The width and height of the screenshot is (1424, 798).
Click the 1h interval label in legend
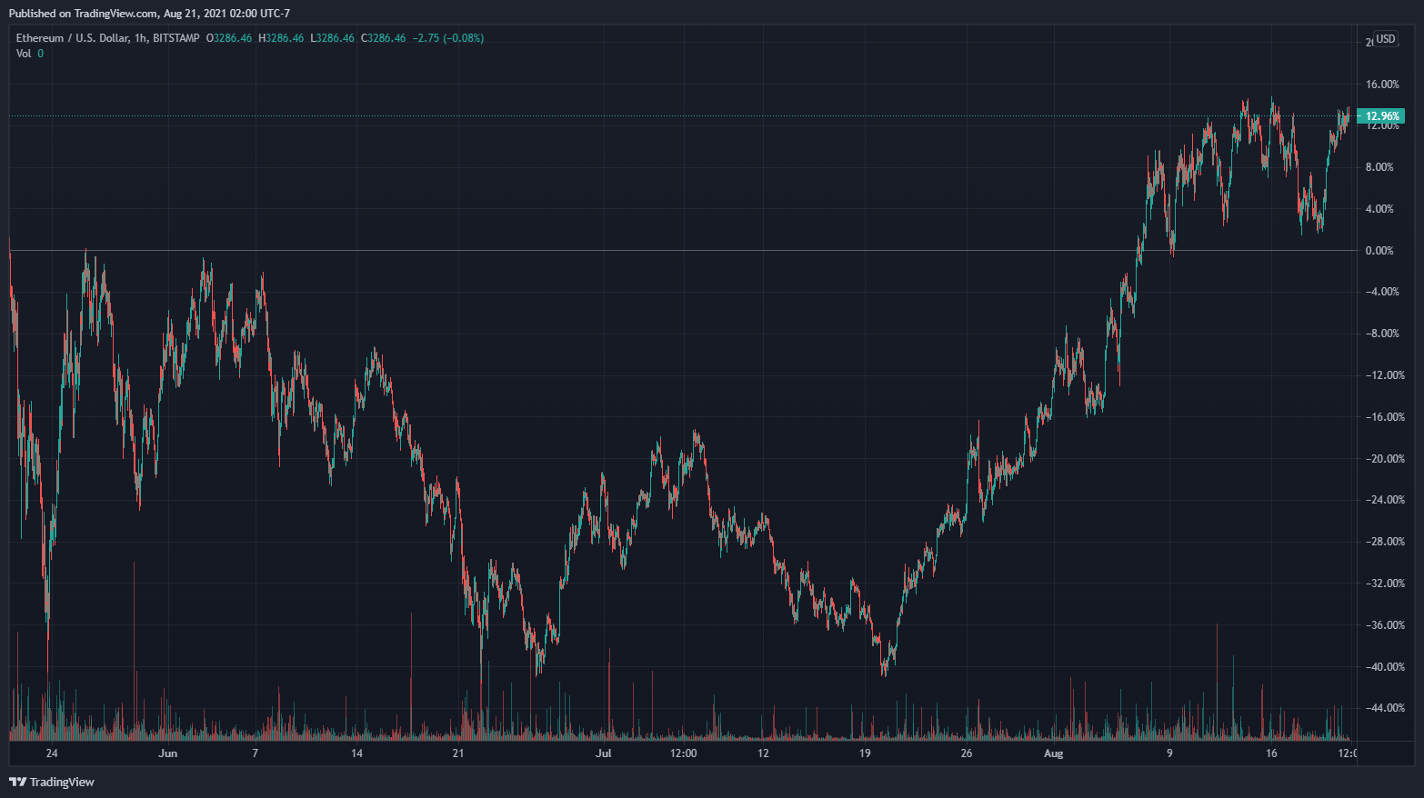click(x=140, y=38)
